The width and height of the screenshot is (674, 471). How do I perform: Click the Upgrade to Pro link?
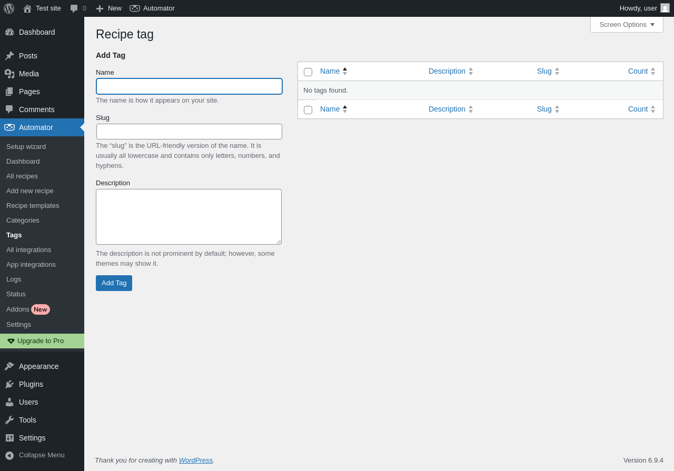tap(41, 340)
